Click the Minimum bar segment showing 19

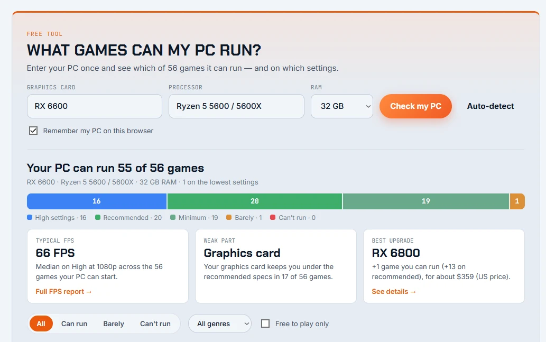(x=426, y=201)
